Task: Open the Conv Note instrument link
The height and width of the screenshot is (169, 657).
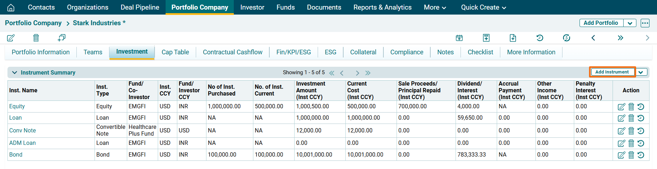Action: point(22,130)
